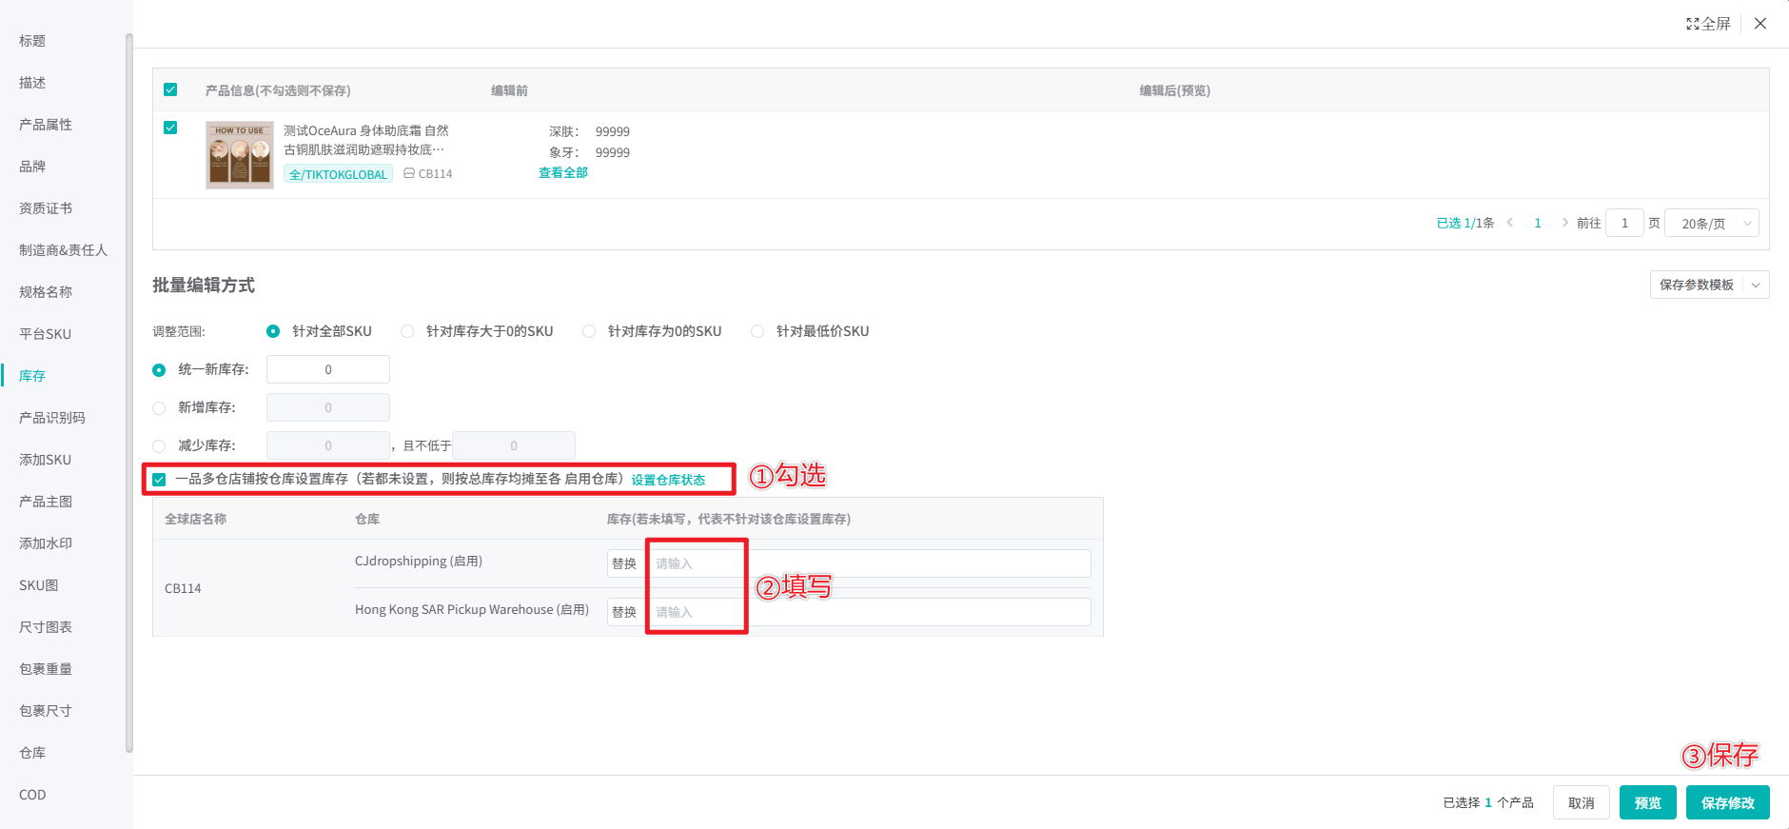Click page number 1 in pagination
The height and width of the screenshot is (829, 1789).
point(1538,223)
